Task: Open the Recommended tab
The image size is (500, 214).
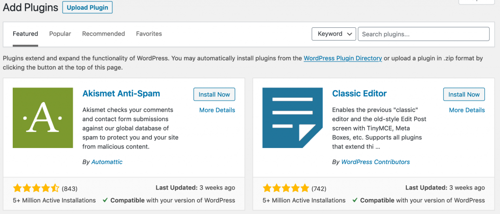Action: click(104, 34)
